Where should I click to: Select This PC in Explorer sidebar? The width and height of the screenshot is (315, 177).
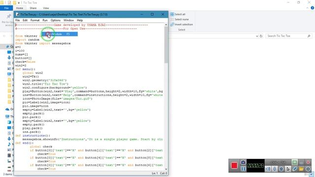tap(7, 117)
